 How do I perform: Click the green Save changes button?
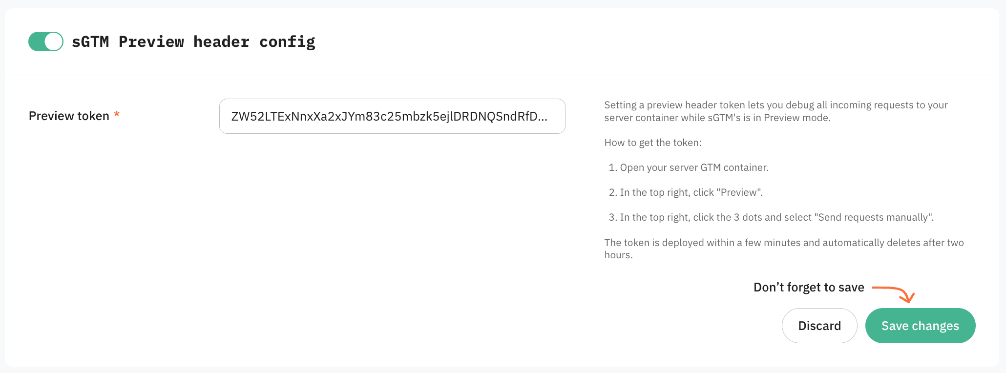tap(920, 326)
